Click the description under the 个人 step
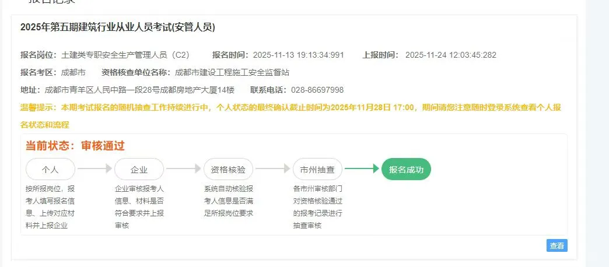 pos(50,207)
